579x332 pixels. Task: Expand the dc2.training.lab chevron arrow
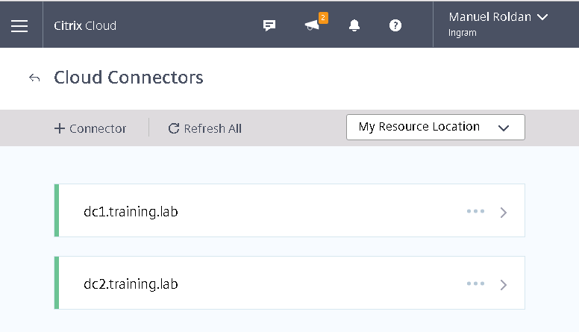pyautogui.click(x=504, y=285)
